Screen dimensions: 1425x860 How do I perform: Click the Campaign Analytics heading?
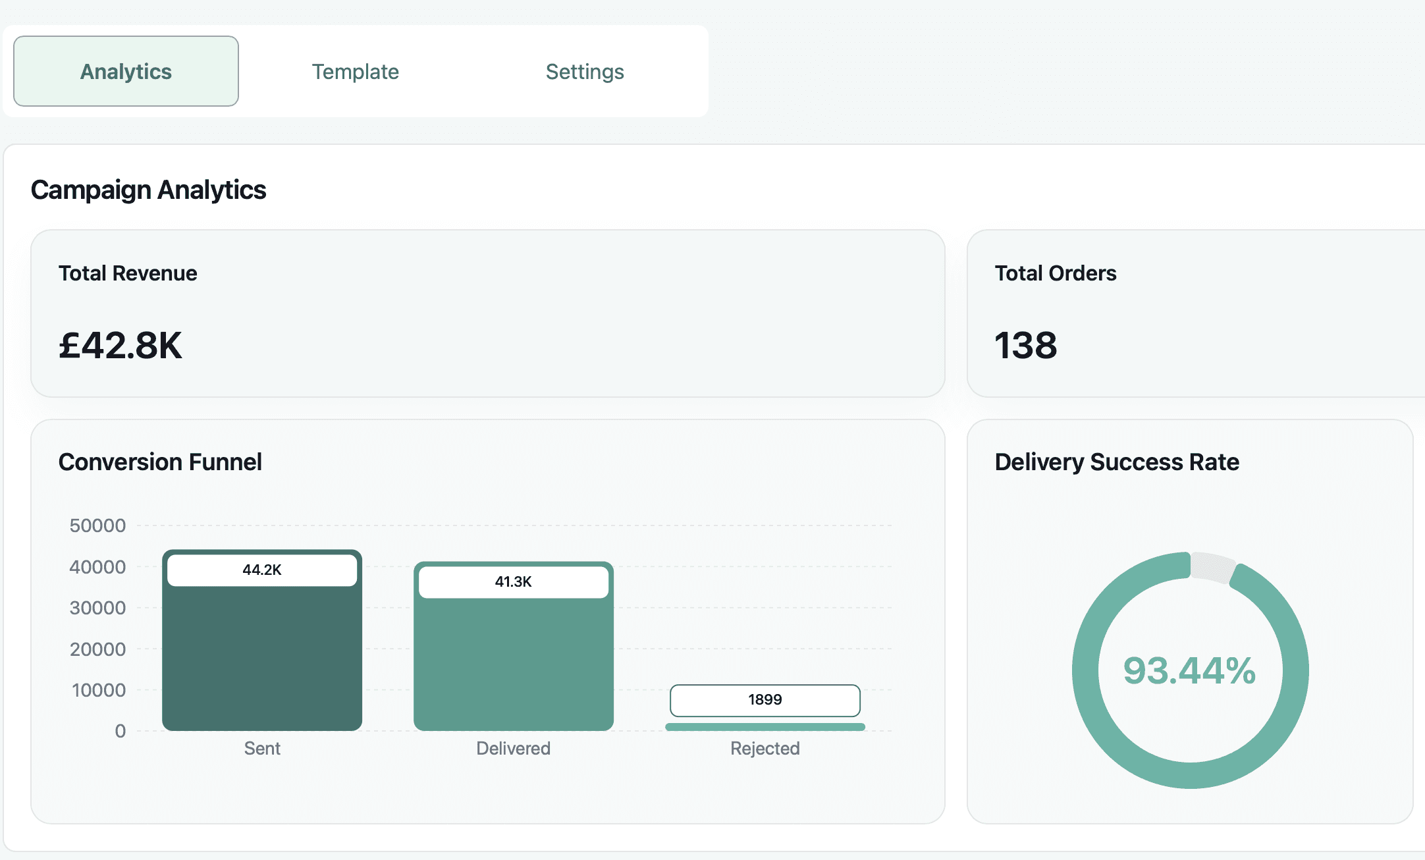pyautogui.click(x=148, y=190)
